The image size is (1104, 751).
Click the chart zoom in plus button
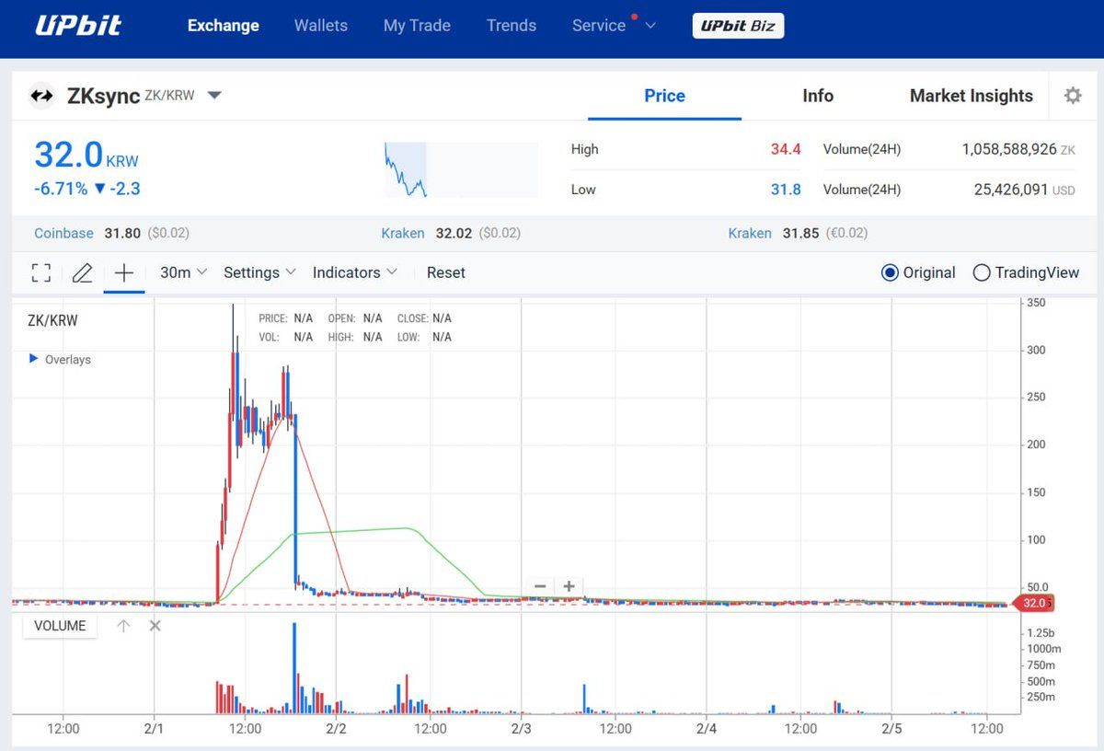coord(569,586)
